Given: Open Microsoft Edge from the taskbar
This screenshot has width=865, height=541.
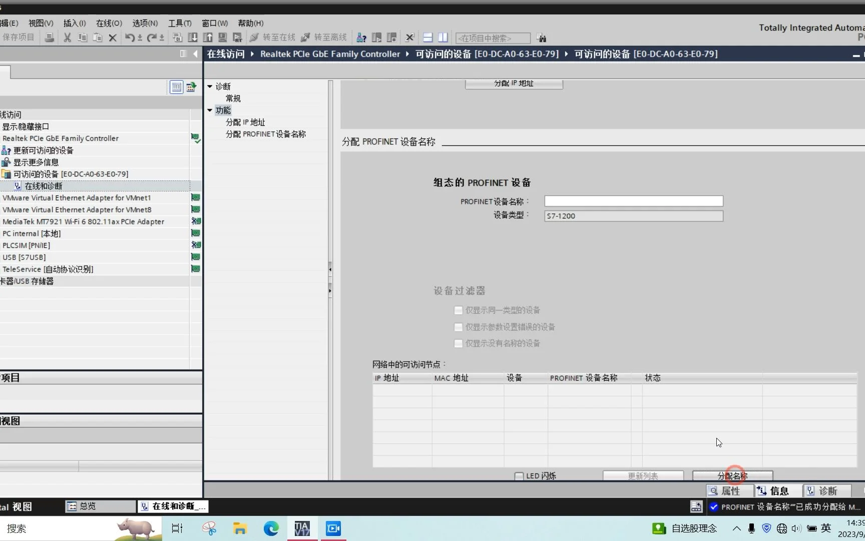Looking at the screenshot, I should tap(271, 528).
